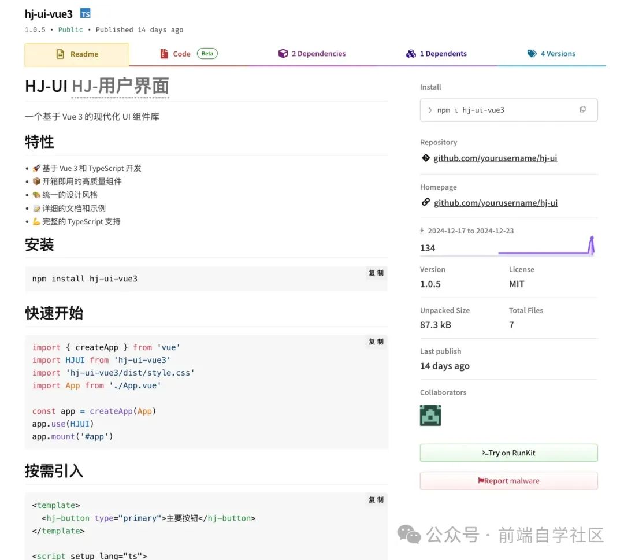Click the description 一个基于 Vue 3 的现代化 UI 组件库
Viewport: 624px width, 560px height.
pyautogui.click(x=92, y=117)
